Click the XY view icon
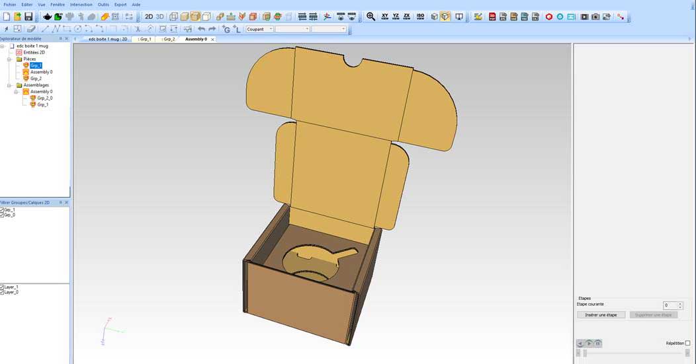Screen dimensions: 696x364 coord(385,17)
